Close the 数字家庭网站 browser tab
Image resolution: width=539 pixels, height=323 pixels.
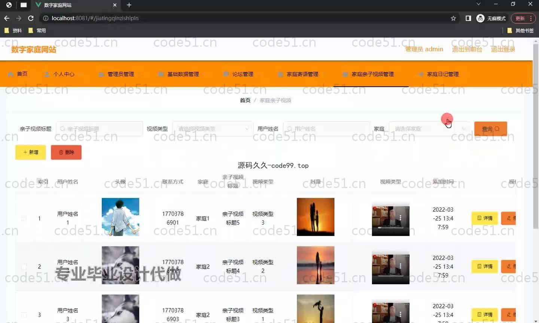pyautogui.click(x=115, y=5)
